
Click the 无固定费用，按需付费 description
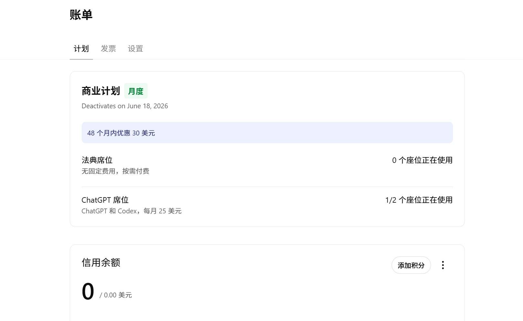(116, 171)
